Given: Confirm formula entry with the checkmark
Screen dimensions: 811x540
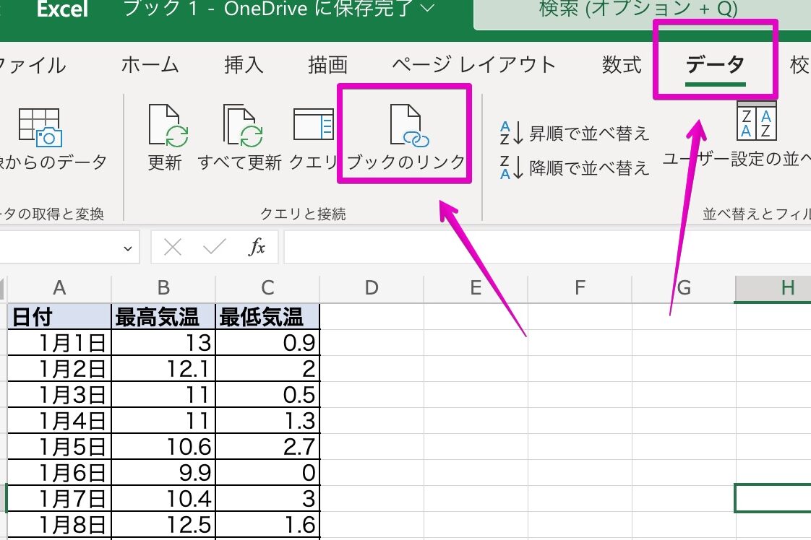Looking at the screenshot, I should tap(214, 247).
